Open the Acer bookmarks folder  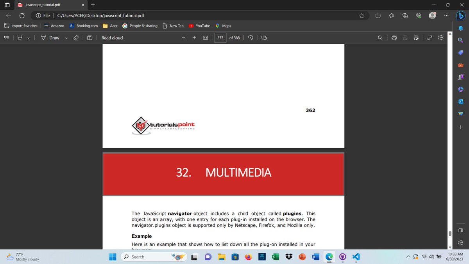[x=110, y=26]
